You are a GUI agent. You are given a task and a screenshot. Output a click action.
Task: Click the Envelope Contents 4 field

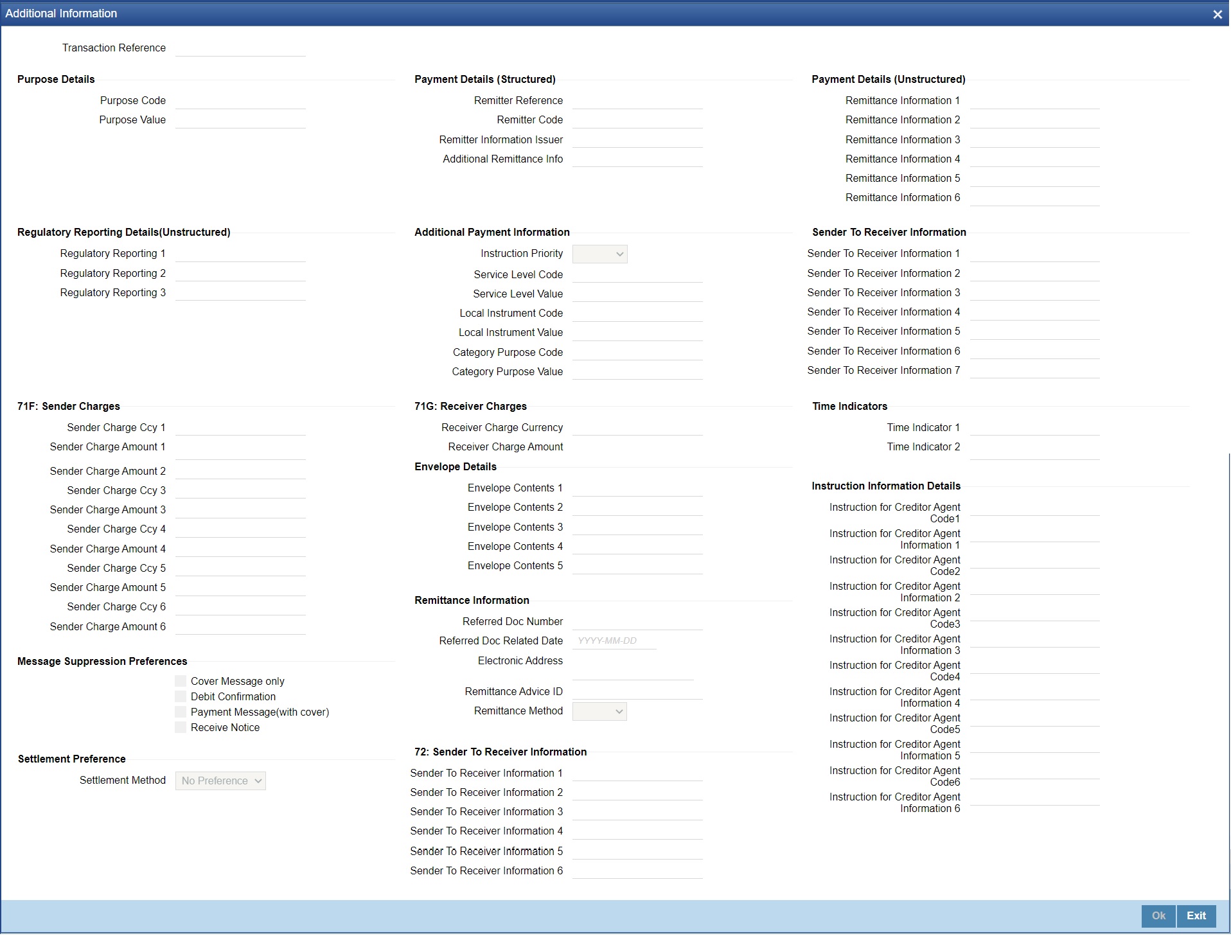point(637,546)
